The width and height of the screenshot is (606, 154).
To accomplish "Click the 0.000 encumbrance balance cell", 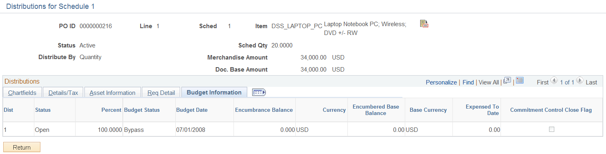I will tap(288, 130).
